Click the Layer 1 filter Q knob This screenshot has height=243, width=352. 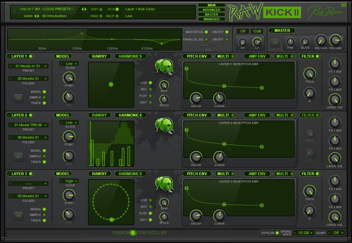pos(309,93)
